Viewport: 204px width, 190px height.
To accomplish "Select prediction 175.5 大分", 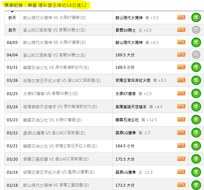I will coord(125,159).
